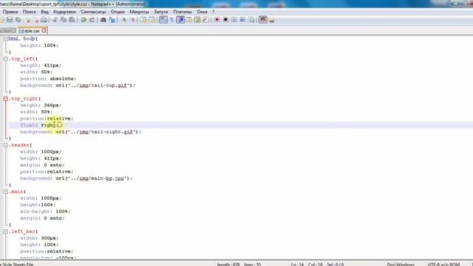473x266 pixels.
Task: Open the Макросы menu
Action: point(139,12)
